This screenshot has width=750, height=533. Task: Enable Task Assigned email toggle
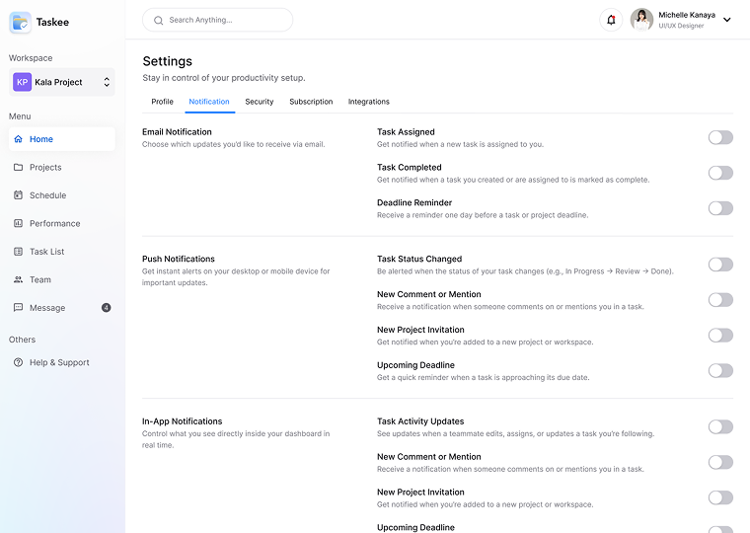[x=720, y=138]
